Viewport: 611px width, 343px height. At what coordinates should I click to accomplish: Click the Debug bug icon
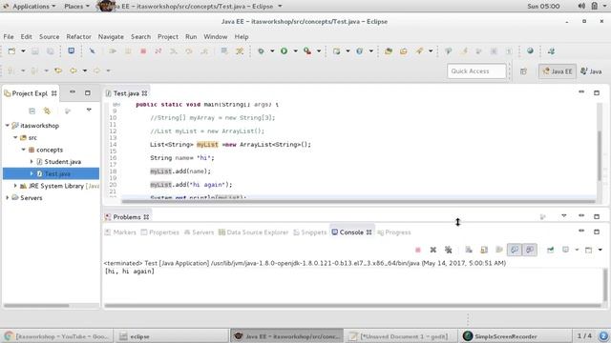pyautogui.click(x=261, y=50)
